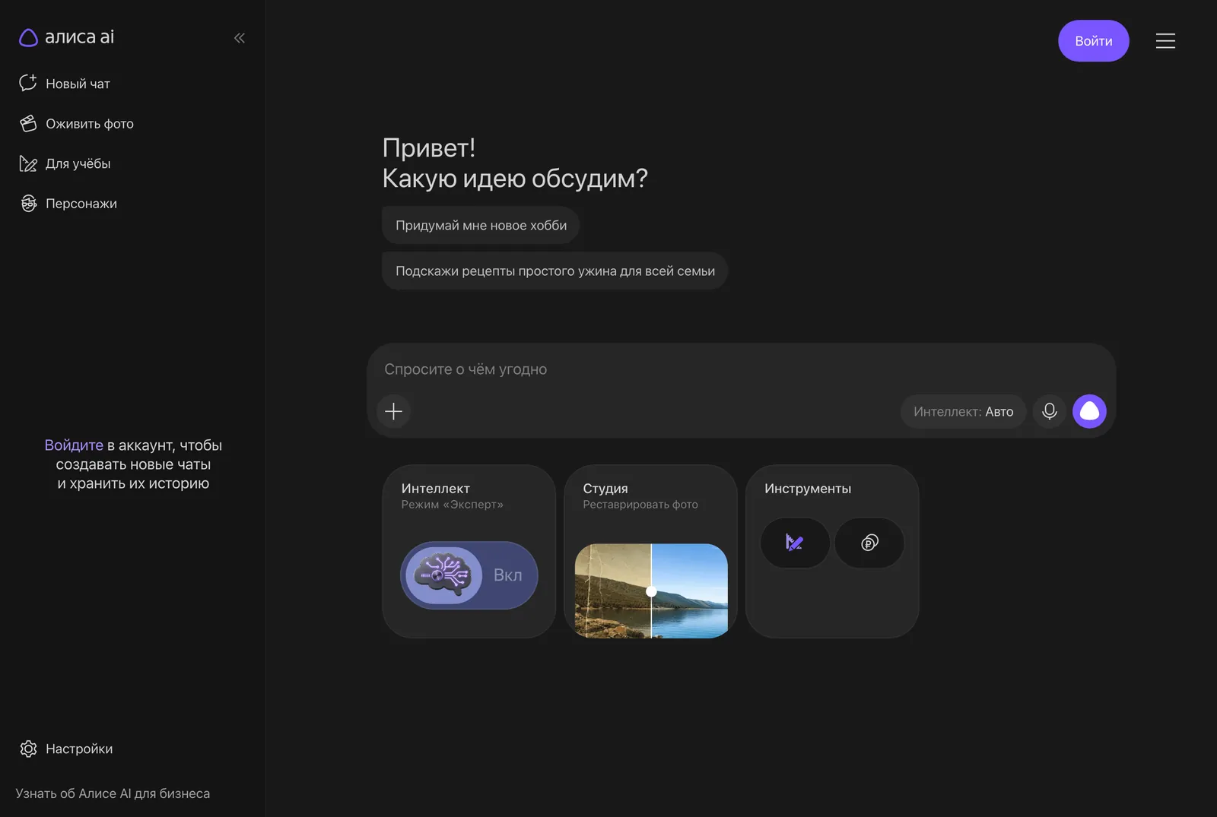Open Узнать об Алисе AI для бизнеса
This screenshot has height=817, width=1217.
pos(113,793)
